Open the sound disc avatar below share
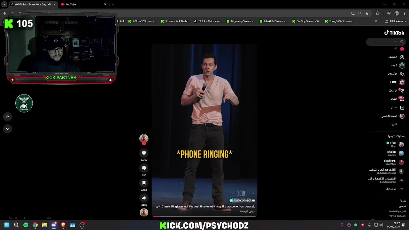 pyautogui.click(x=144, y=212)
